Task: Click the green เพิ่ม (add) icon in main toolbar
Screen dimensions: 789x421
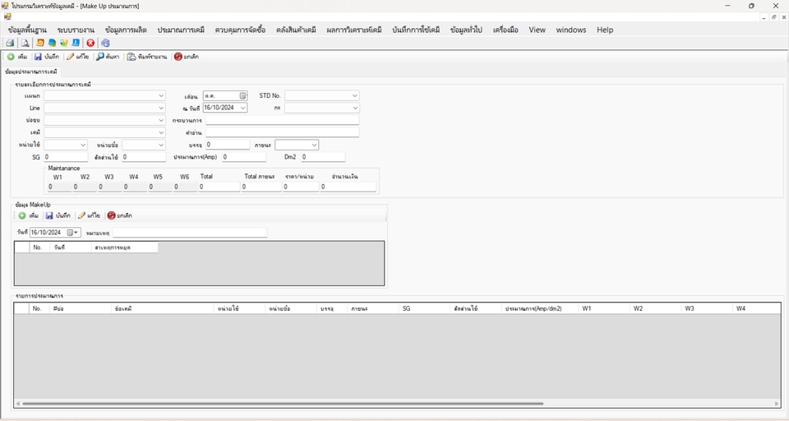Action: 11,57
